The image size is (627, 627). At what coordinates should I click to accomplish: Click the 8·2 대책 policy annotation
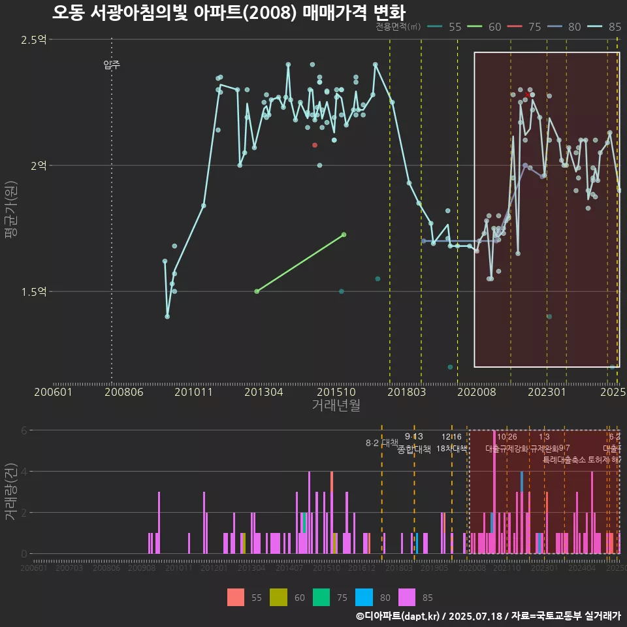coord(382,443)
